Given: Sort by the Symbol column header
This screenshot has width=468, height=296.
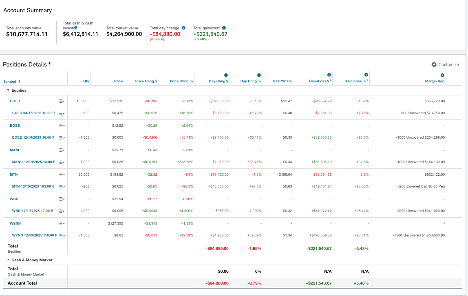Looking at the screenshot, I should pos(12,82).
